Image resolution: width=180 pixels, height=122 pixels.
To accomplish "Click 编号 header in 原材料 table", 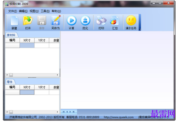I will 12,40.
